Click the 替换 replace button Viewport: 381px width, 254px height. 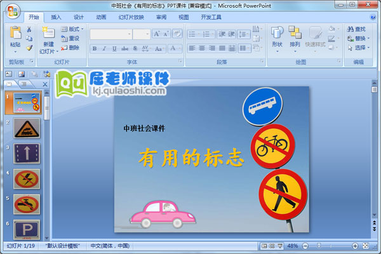pyautogui.click(x=358, y=38)
